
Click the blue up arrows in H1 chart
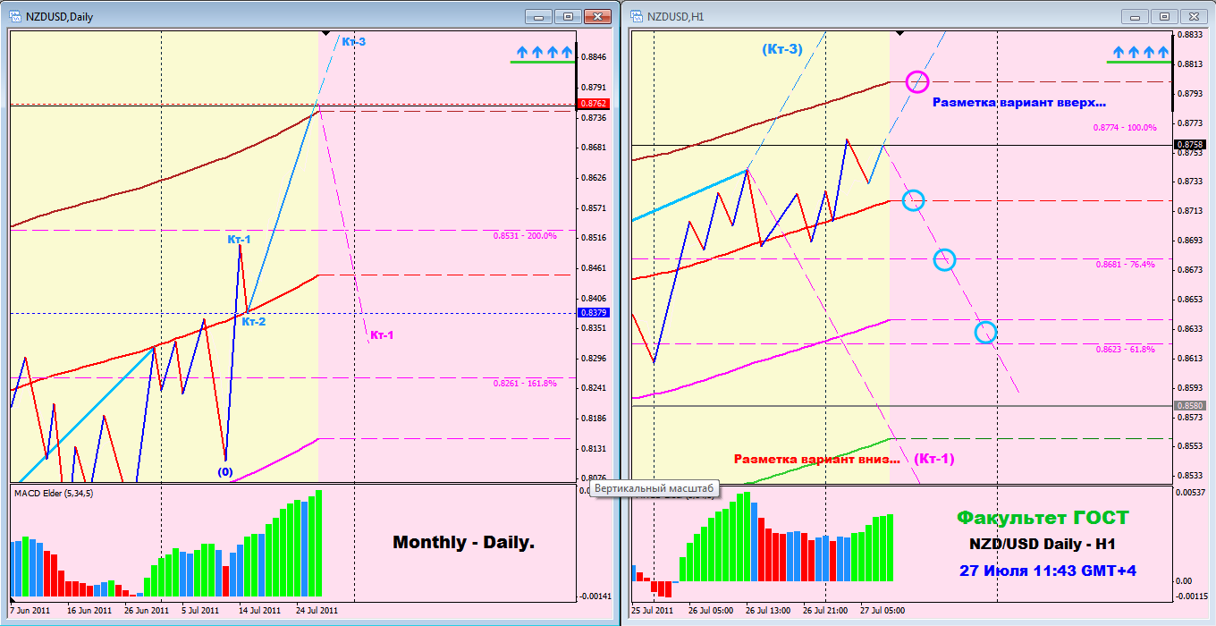tap(1139, 53)
